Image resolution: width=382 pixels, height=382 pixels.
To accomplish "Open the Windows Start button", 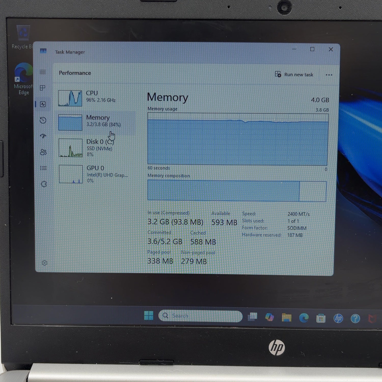I will point(149,316).
